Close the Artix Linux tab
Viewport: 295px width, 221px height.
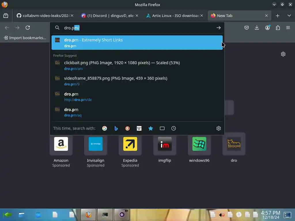point(201,16)
